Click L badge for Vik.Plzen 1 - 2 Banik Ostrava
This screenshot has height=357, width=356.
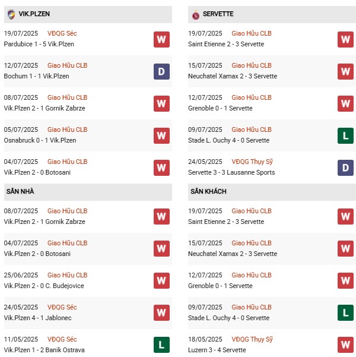click(161, 345)
